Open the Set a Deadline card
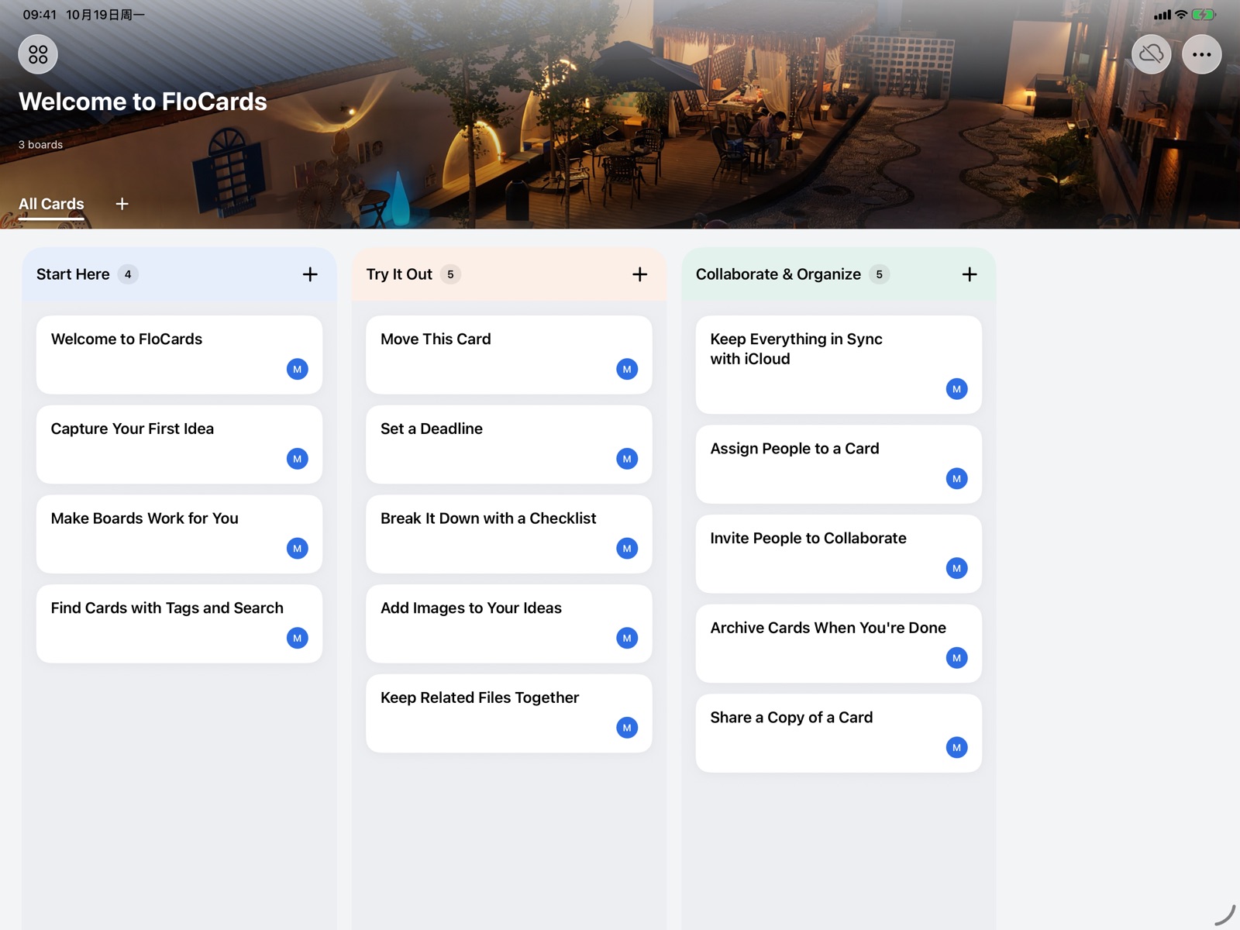 509,445
